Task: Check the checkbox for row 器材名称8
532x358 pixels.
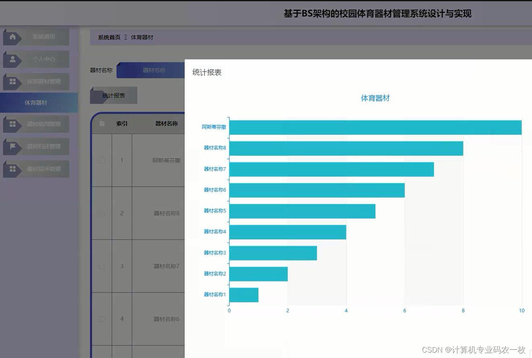Action: [x=102, y=213]
